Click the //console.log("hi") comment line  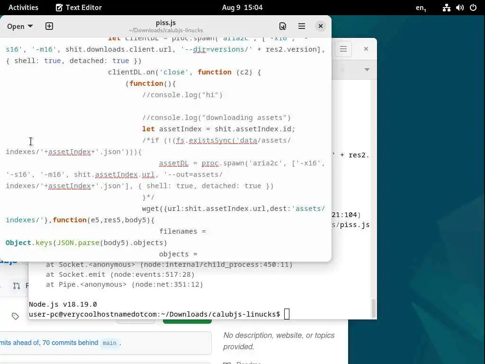(182, 95)
